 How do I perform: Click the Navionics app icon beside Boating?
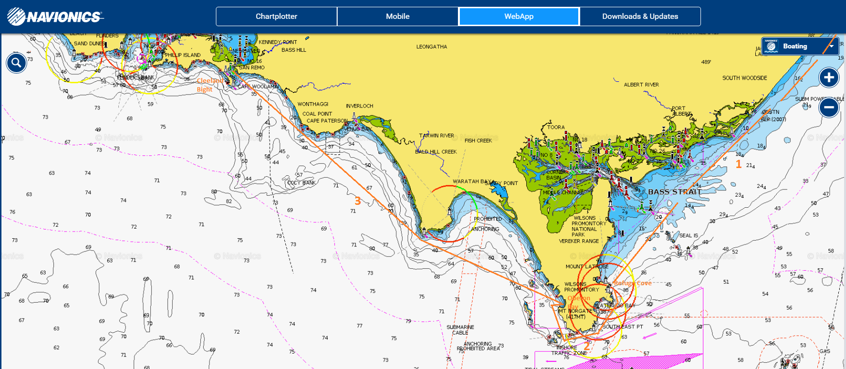pyautogui.click(x=771, y=46)
